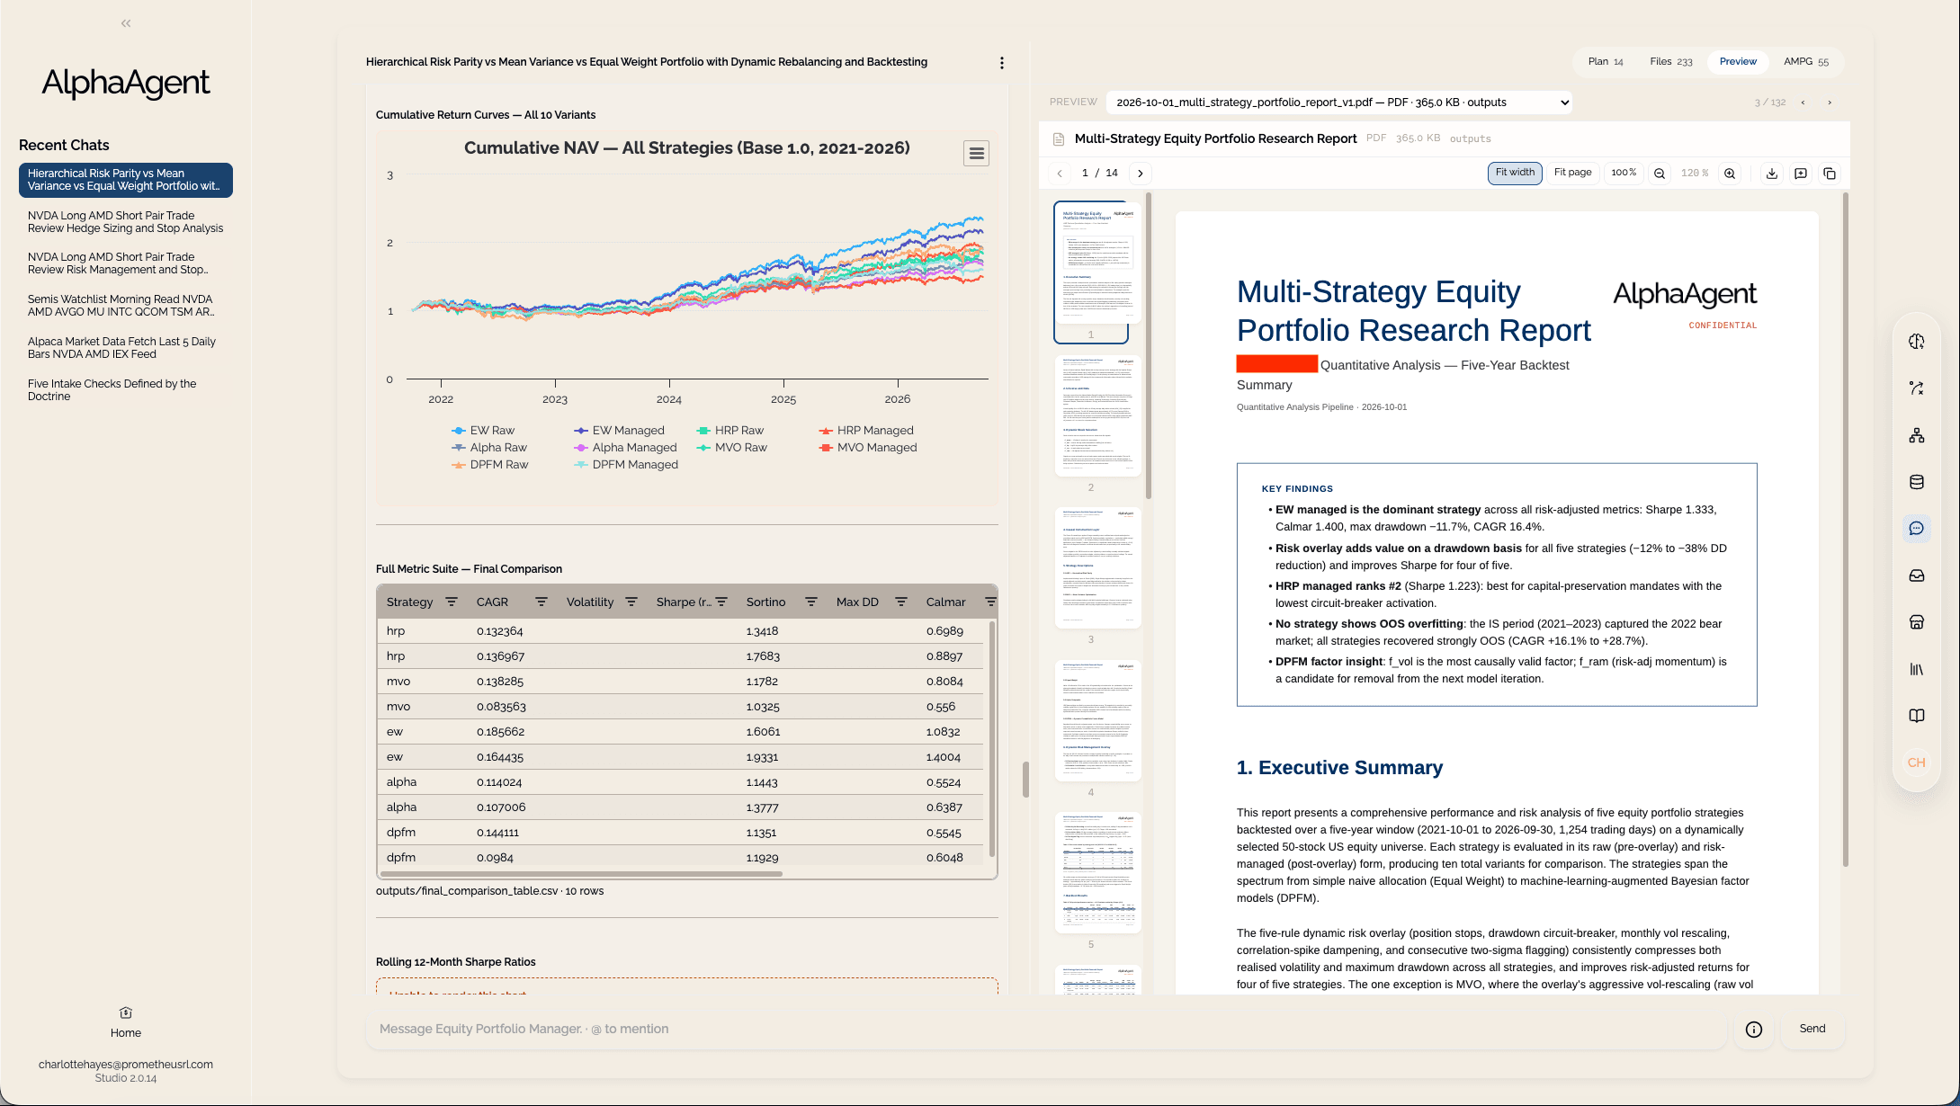This screenshot has height=1106, width=1960.
Task: Open the chart hamburger export menu
Action: click(976, 154)
